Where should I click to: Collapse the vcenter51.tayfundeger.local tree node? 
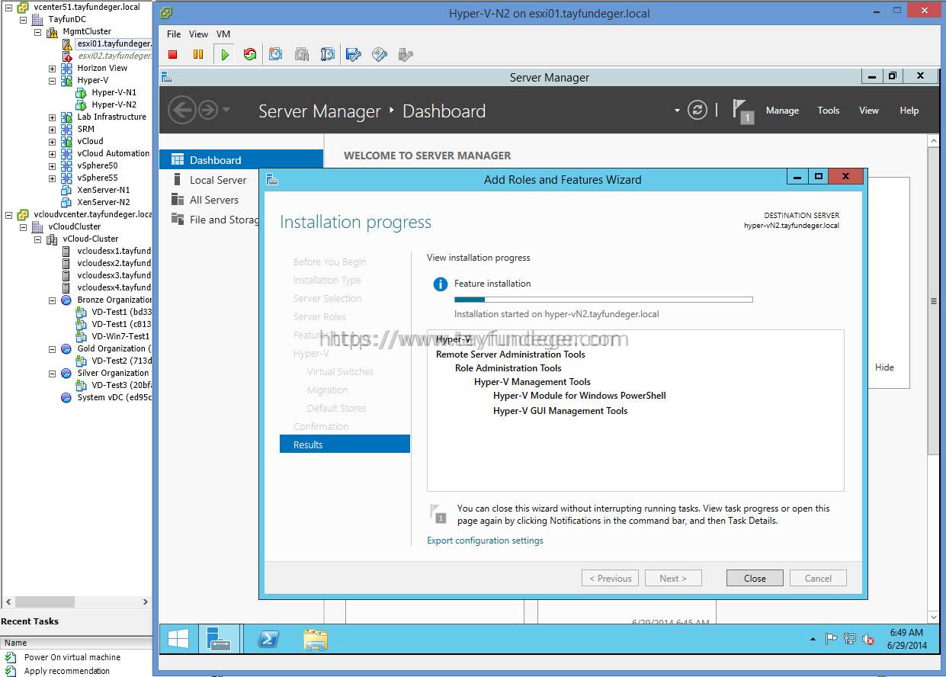click(x=8, y=8)
